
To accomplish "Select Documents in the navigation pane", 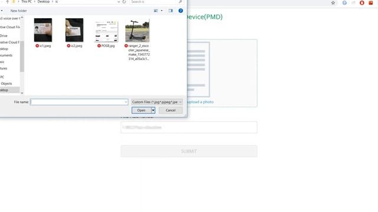I will pyautogui.click(x=6, y=55).
